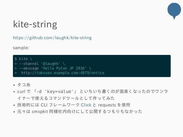Click the '$ kite \' command line
The width and height of the screenshot is (183, 137).
(x=23, y=59)
